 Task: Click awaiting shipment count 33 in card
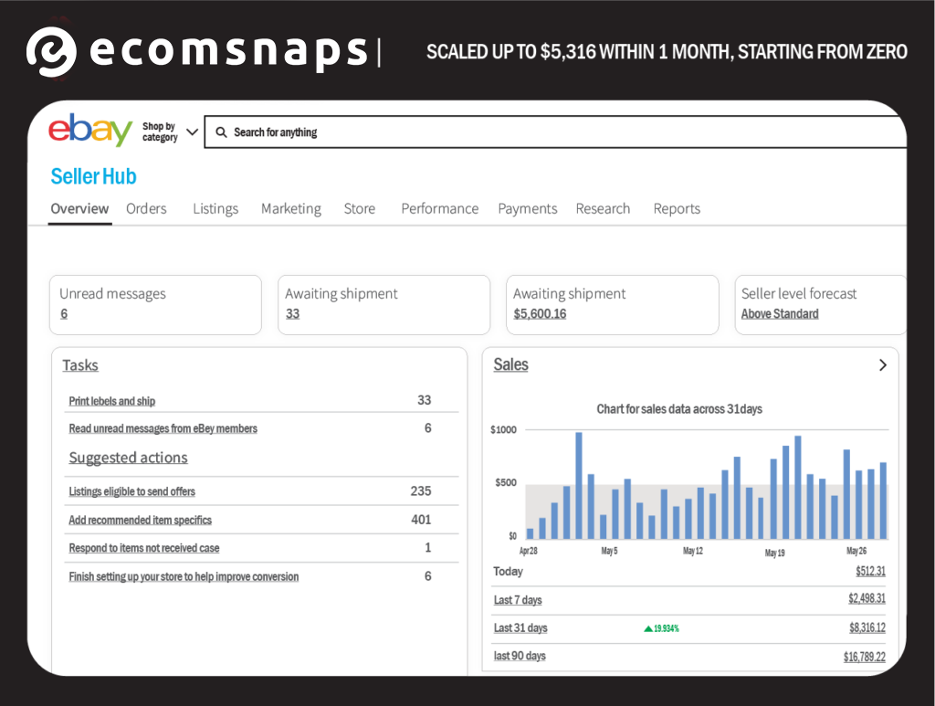(292, 313)
